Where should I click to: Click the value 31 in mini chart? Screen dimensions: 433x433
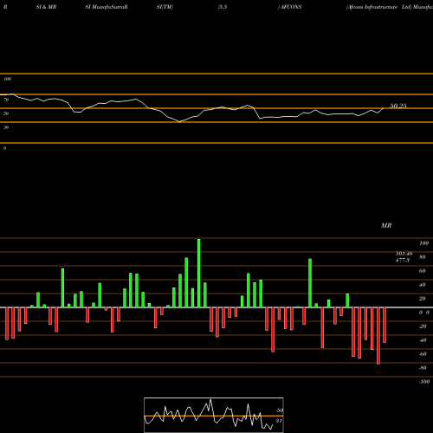[279, 421]
